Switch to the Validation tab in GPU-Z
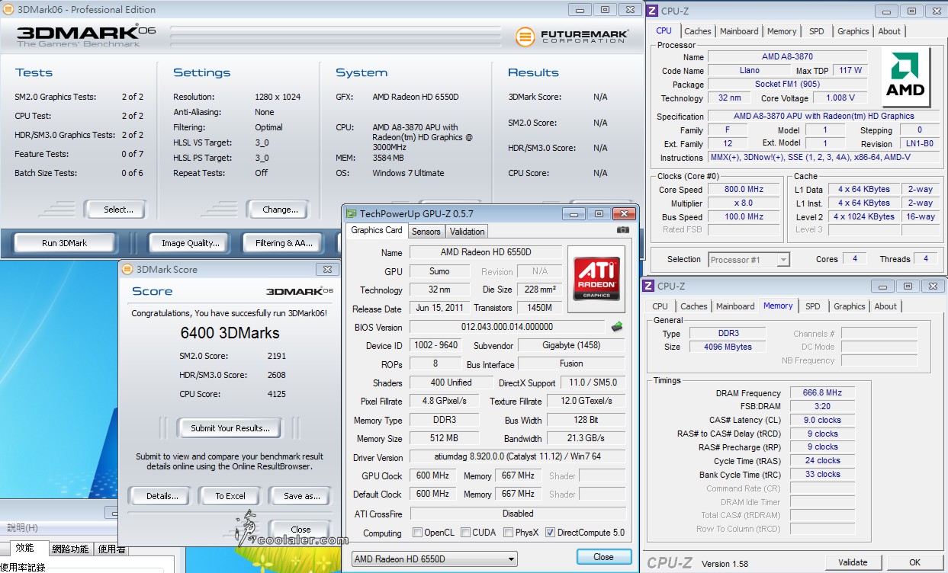 tap(467, 232)
